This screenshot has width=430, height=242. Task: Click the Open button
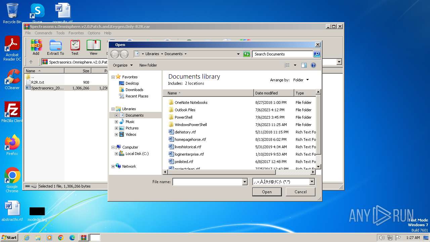coord(267,192)
